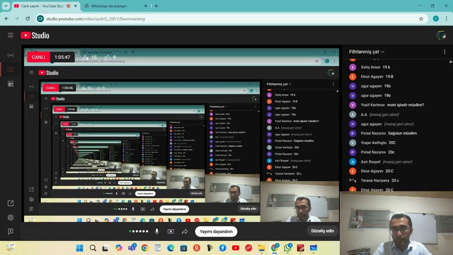Click the likes count showing 9
The height and width of the screenshot is (255, 453).
click(x=110, y=57)
